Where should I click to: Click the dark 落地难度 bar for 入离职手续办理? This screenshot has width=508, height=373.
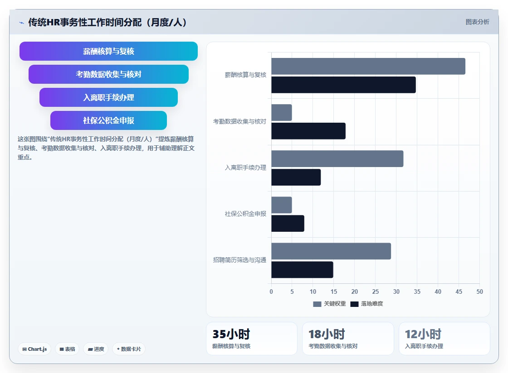296,177
